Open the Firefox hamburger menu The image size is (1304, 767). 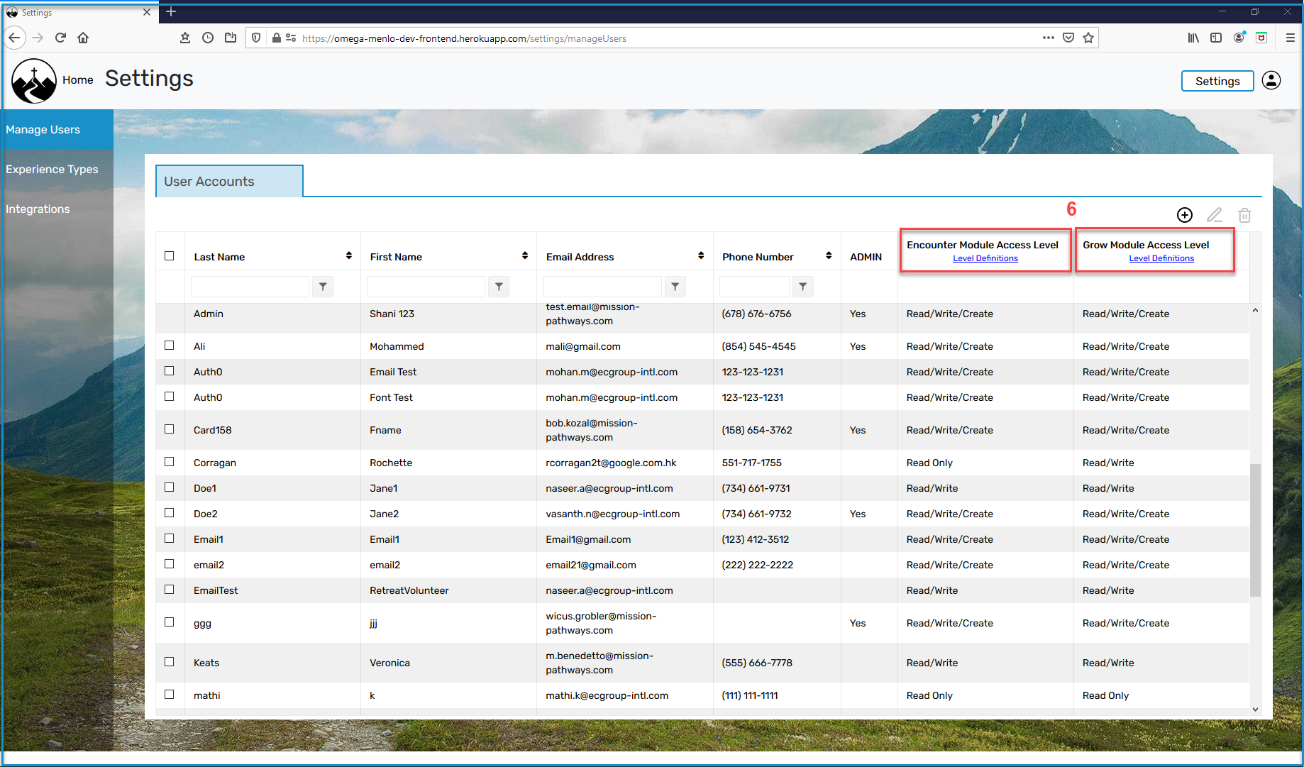(1291, 38)
